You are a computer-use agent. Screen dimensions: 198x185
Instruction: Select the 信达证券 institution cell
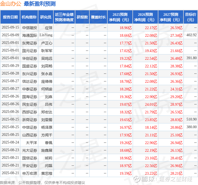pos(29,81)
